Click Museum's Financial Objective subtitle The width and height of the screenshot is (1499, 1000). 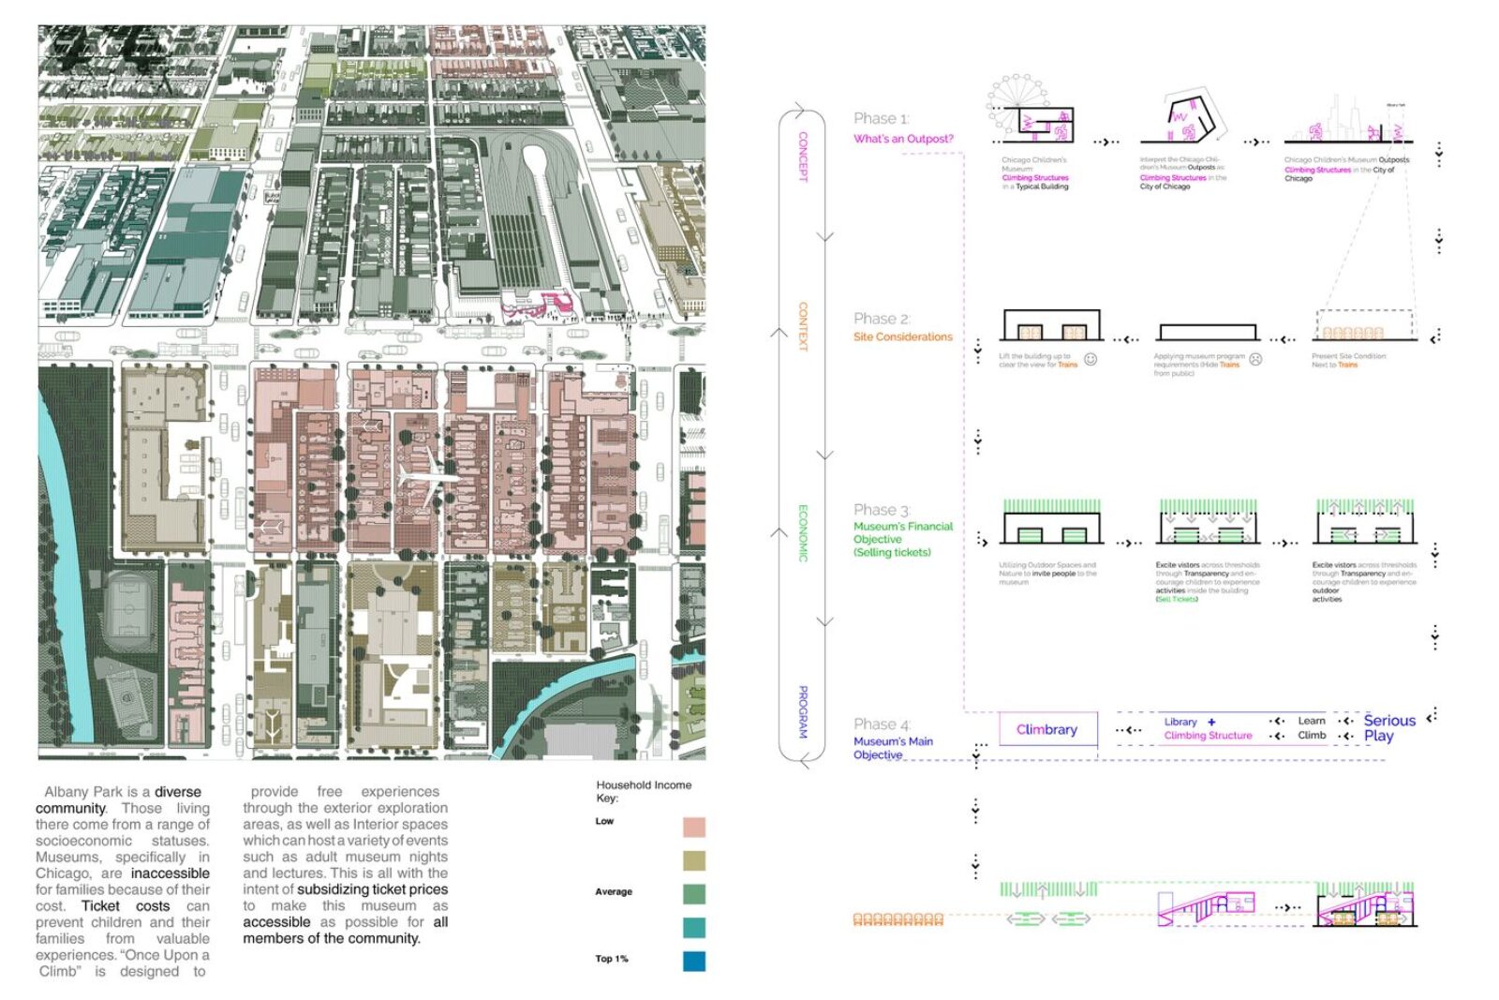(x=902, y=539)
